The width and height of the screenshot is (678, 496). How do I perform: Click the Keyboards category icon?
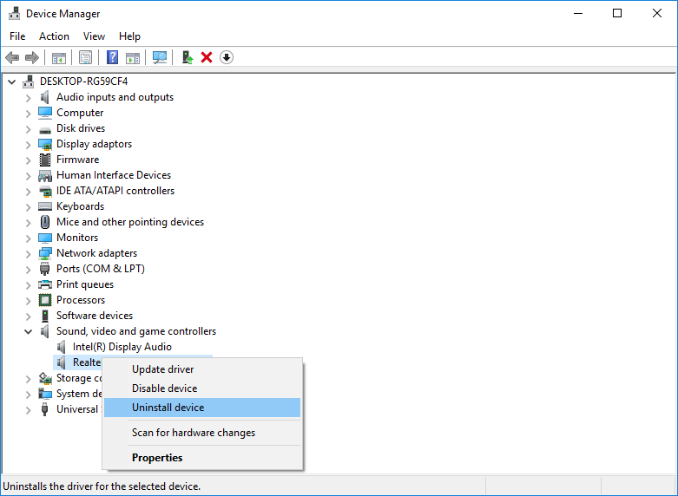(45, 206)
